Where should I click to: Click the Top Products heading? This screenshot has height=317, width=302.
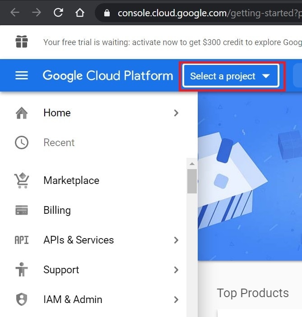(x=253, y=293)
